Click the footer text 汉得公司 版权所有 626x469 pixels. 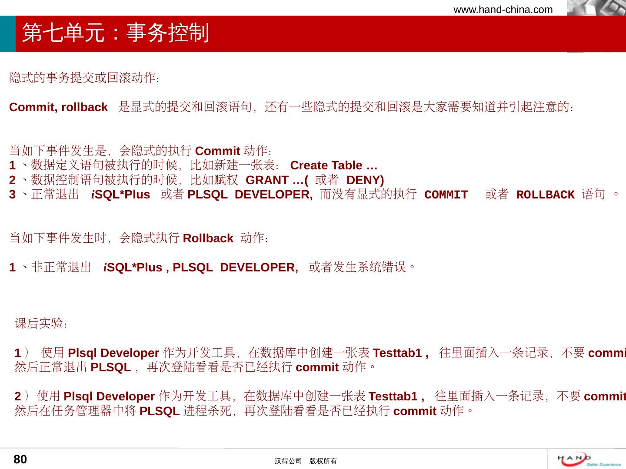[306, 461]
